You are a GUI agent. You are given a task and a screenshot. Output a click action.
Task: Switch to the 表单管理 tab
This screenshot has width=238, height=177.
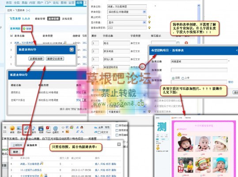pyautogui.click(x=53, y=19)
